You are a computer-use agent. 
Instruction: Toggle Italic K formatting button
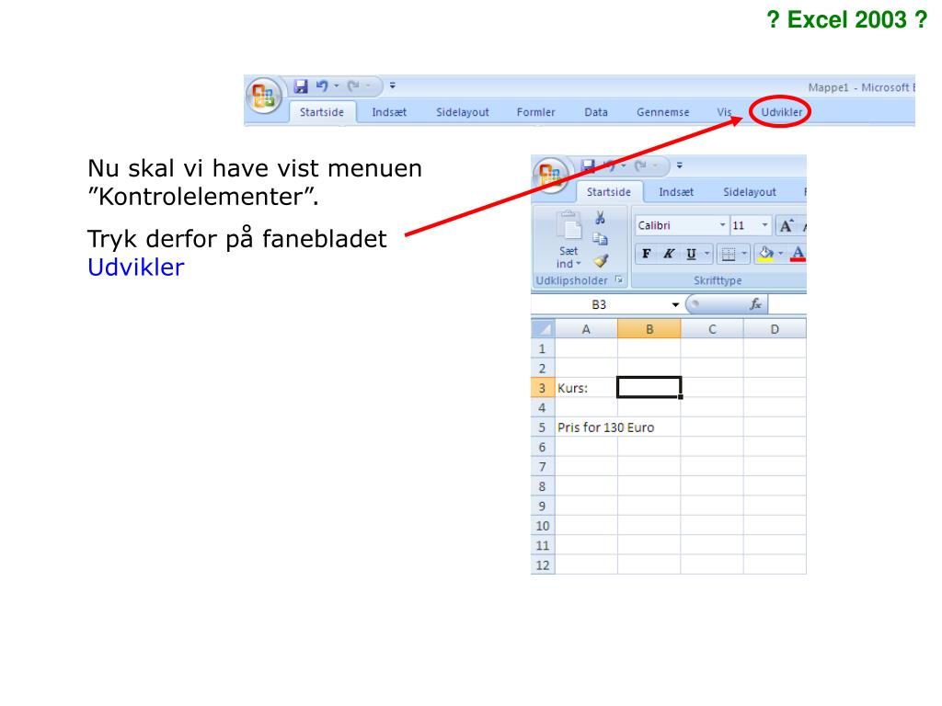pos(669,254)
